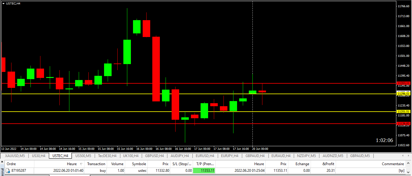Select the upper red horizontal line price tag

(x=404, y=83)
